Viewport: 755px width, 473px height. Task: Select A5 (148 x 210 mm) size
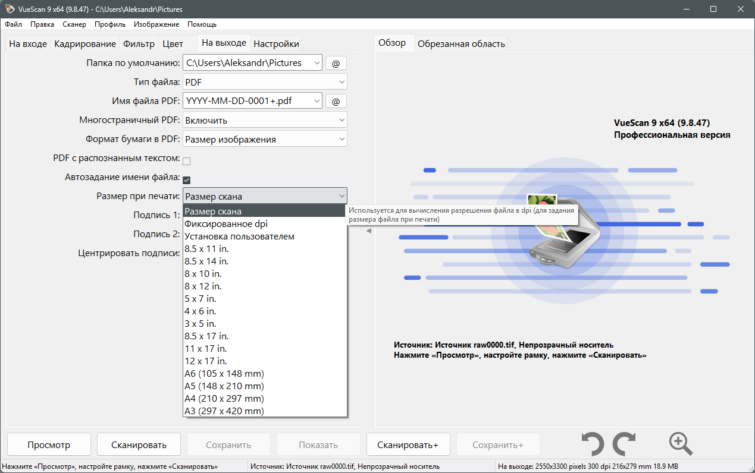point(265,386)
